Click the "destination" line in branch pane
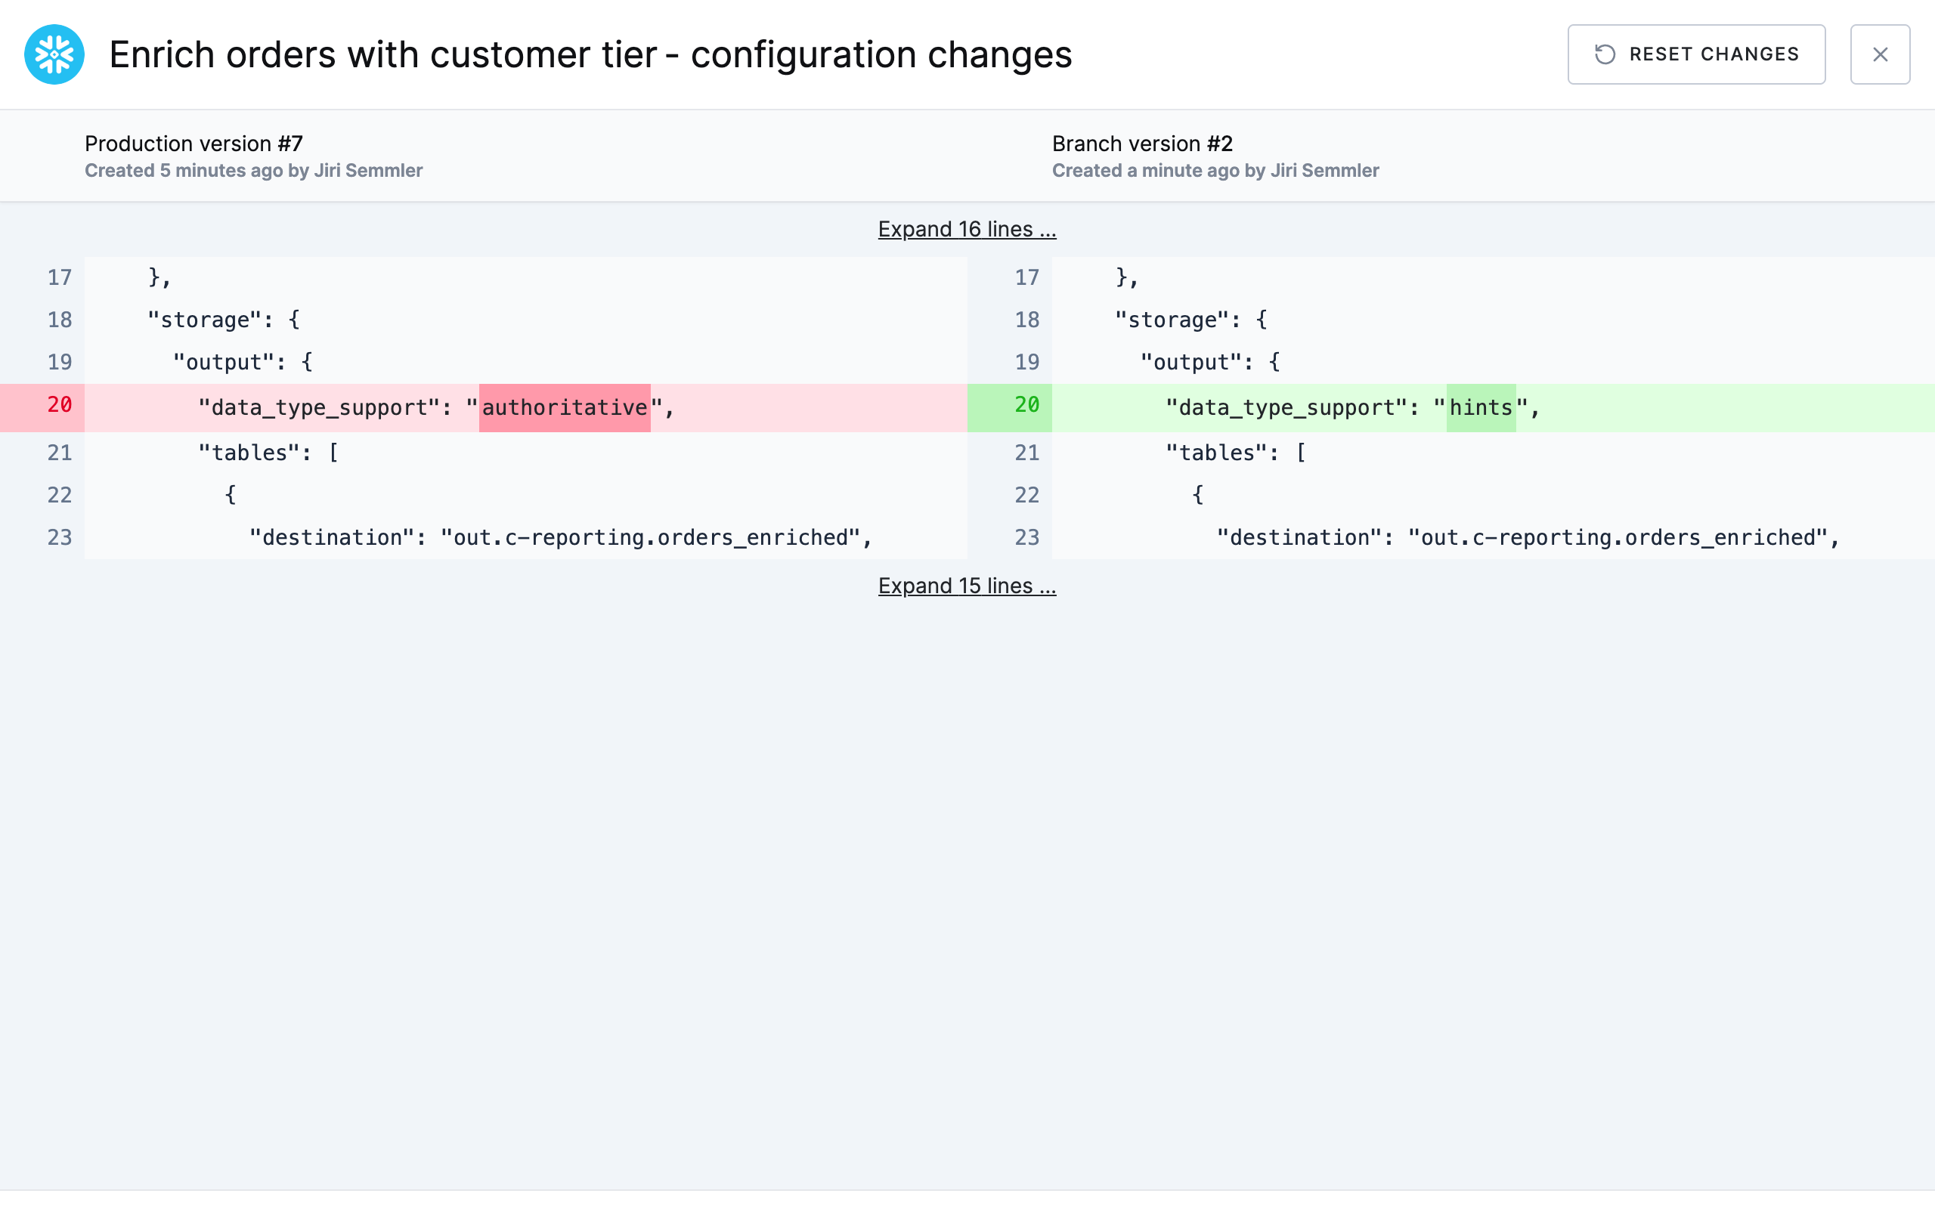 [1494, 537]
